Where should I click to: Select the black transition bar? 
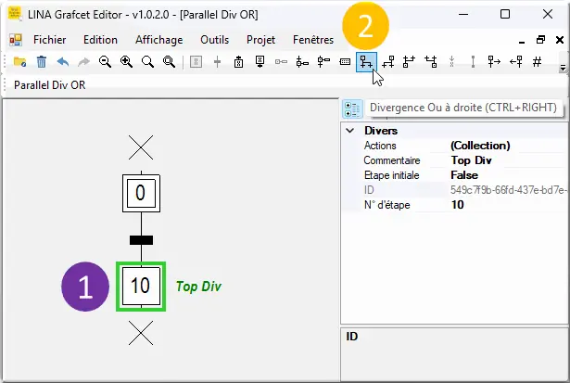click(x=142, y=240)
